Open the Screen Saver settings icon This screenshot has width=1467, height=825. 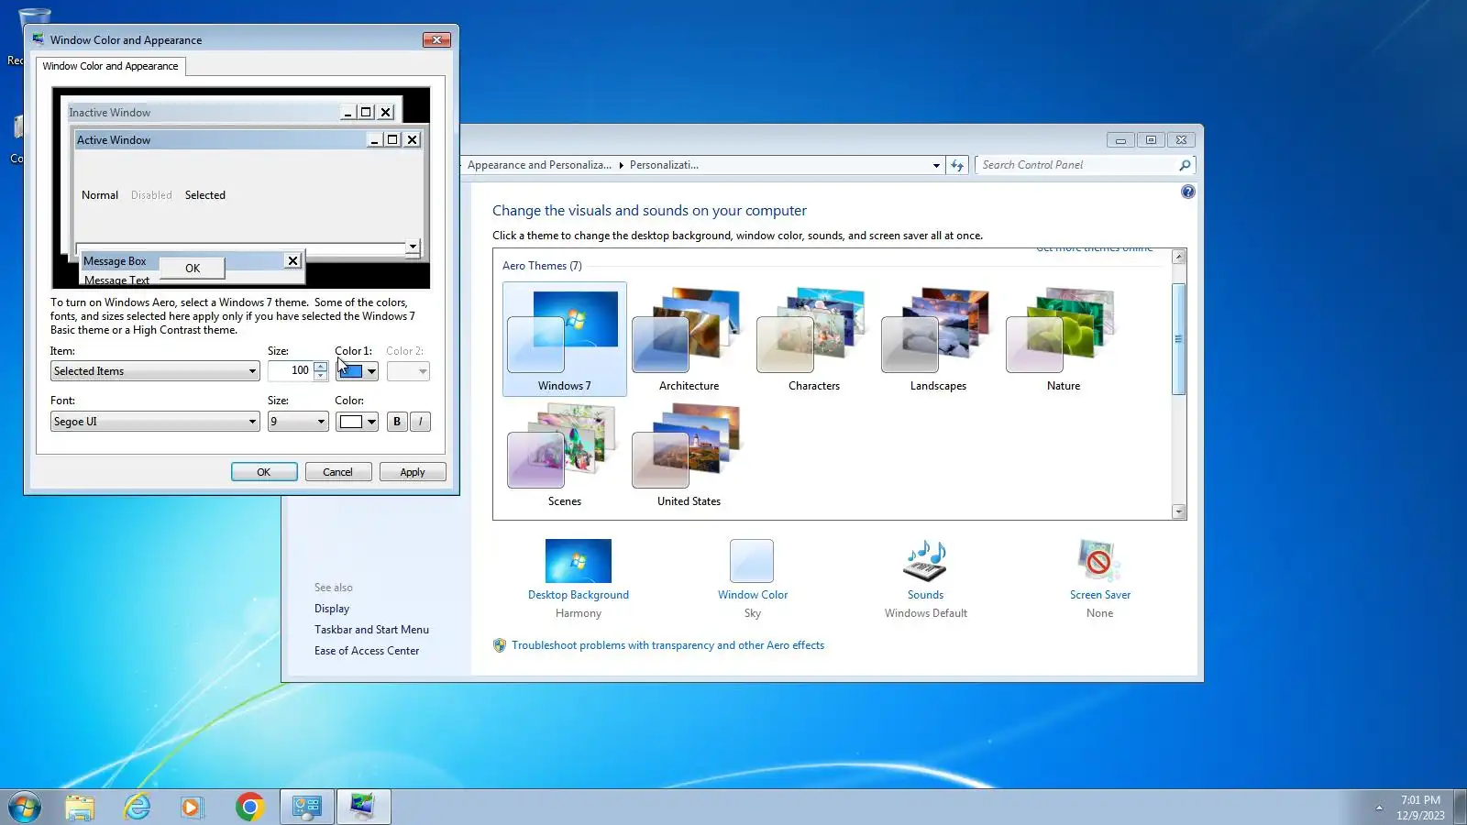tap(1098, 561)
